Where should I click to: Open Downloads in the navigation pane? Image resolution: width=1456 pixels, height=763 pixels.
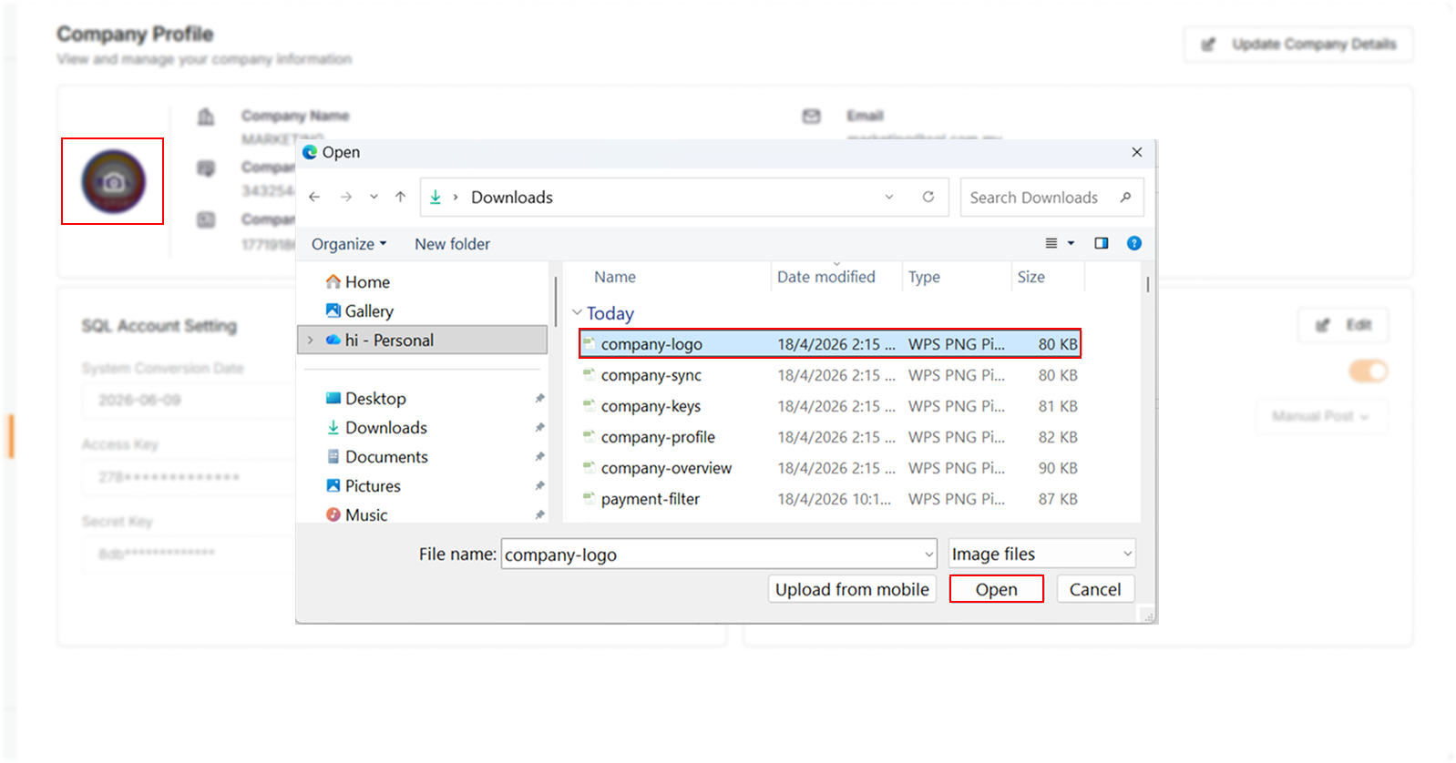377,428
